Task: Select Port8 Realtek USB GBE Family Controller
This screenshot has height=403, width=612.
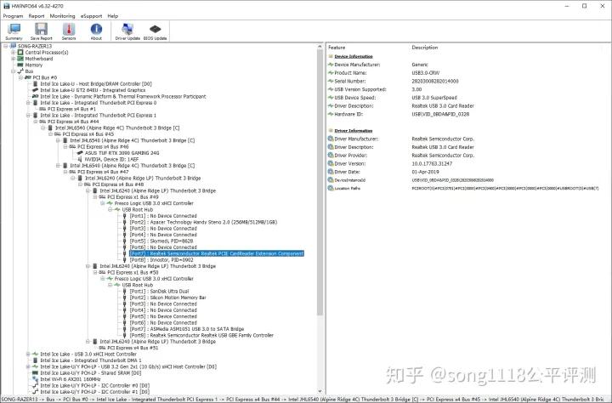Action: (x=201, y=335)
